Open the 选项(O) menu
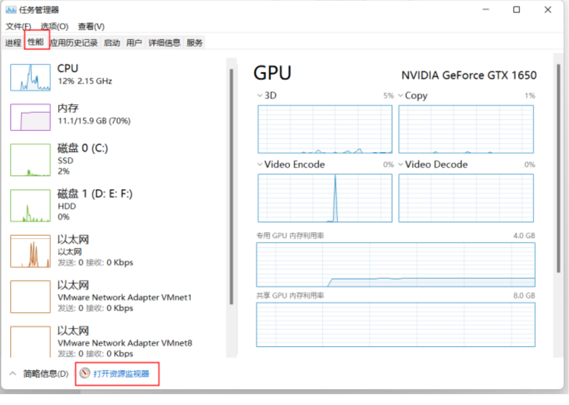Screen dimensions: 569x405 (x=54, y=26)
